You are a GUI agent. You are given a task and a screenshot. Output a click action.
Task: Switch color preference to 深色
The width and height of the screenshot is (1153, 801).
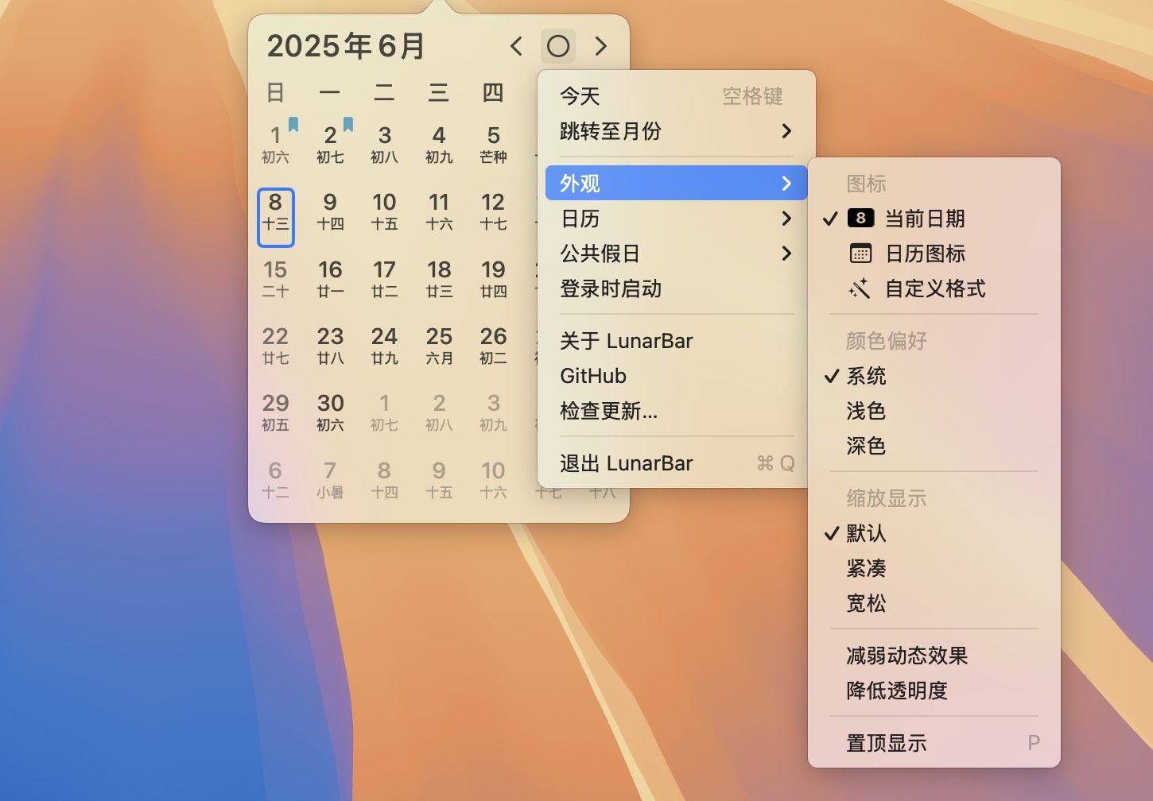point(865,447)
